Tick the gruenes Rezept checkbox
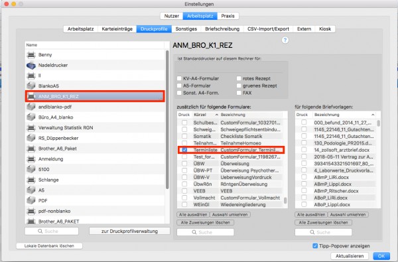Viewport: 398px width, 262px height. tap(239, 86)
